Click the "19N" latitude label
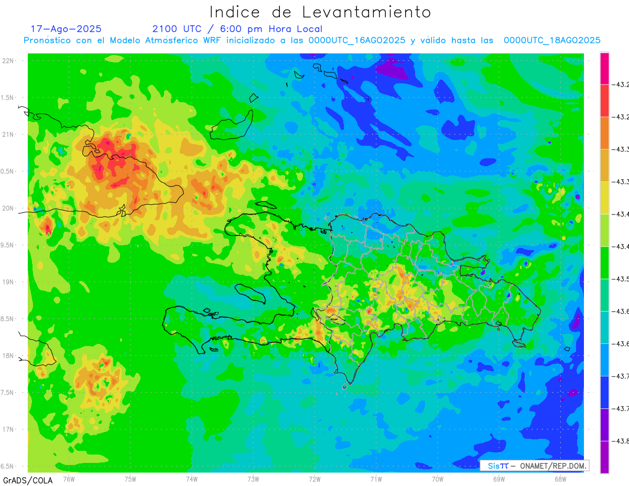Image resolution: width=629 pixels, height=486 pixels. 8,282
